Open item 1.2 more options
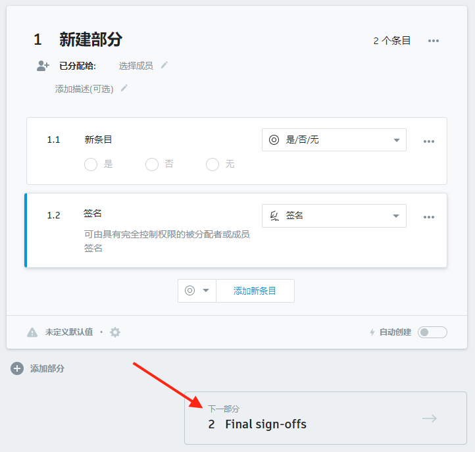The height and width of the screenshot is (452, 475). point(429,217)
